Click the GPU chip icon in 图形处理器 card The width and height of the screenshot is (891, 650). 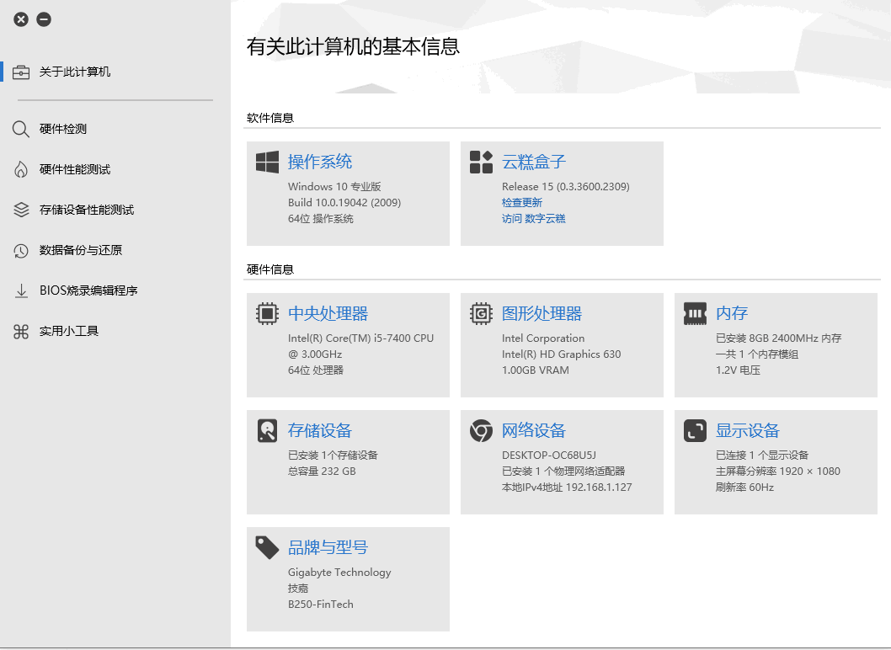click(482, 314)
